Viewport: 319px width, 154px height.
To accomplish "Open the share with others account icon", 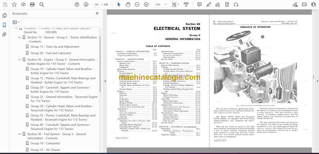I will click(314, 5).
